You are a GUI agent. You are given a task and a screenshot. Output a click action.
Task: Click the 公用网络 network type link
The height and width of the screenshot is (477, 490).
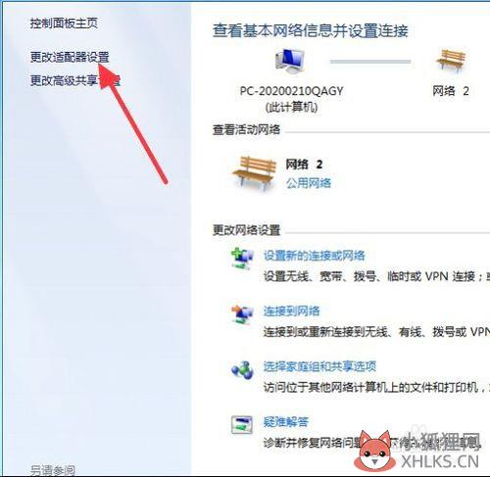point(309,183)
